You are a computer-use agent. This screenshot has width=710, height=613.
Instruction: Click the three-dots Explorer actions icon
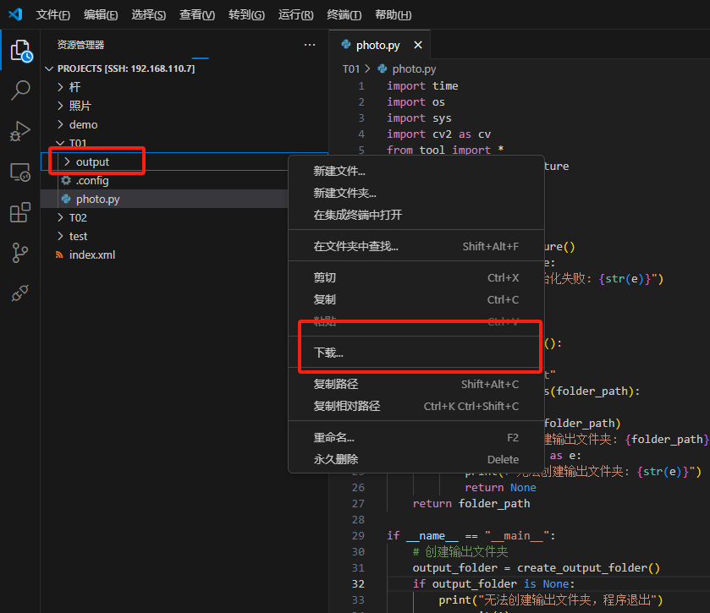click(x=309, y=45)
